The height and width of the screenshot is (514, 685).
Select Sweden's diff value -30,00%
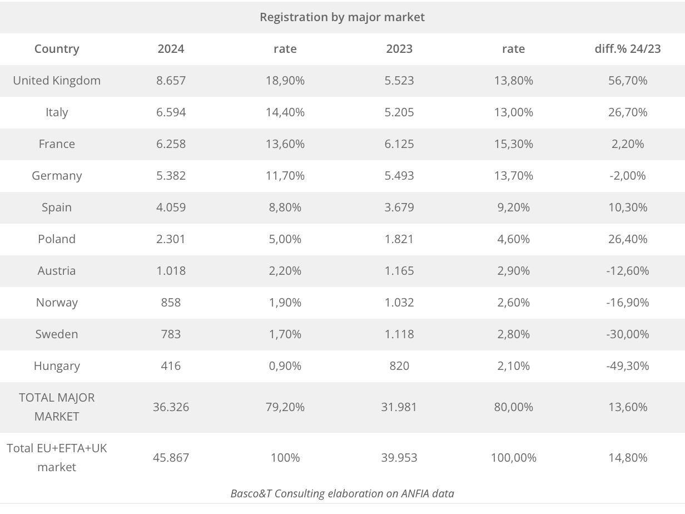628,334
